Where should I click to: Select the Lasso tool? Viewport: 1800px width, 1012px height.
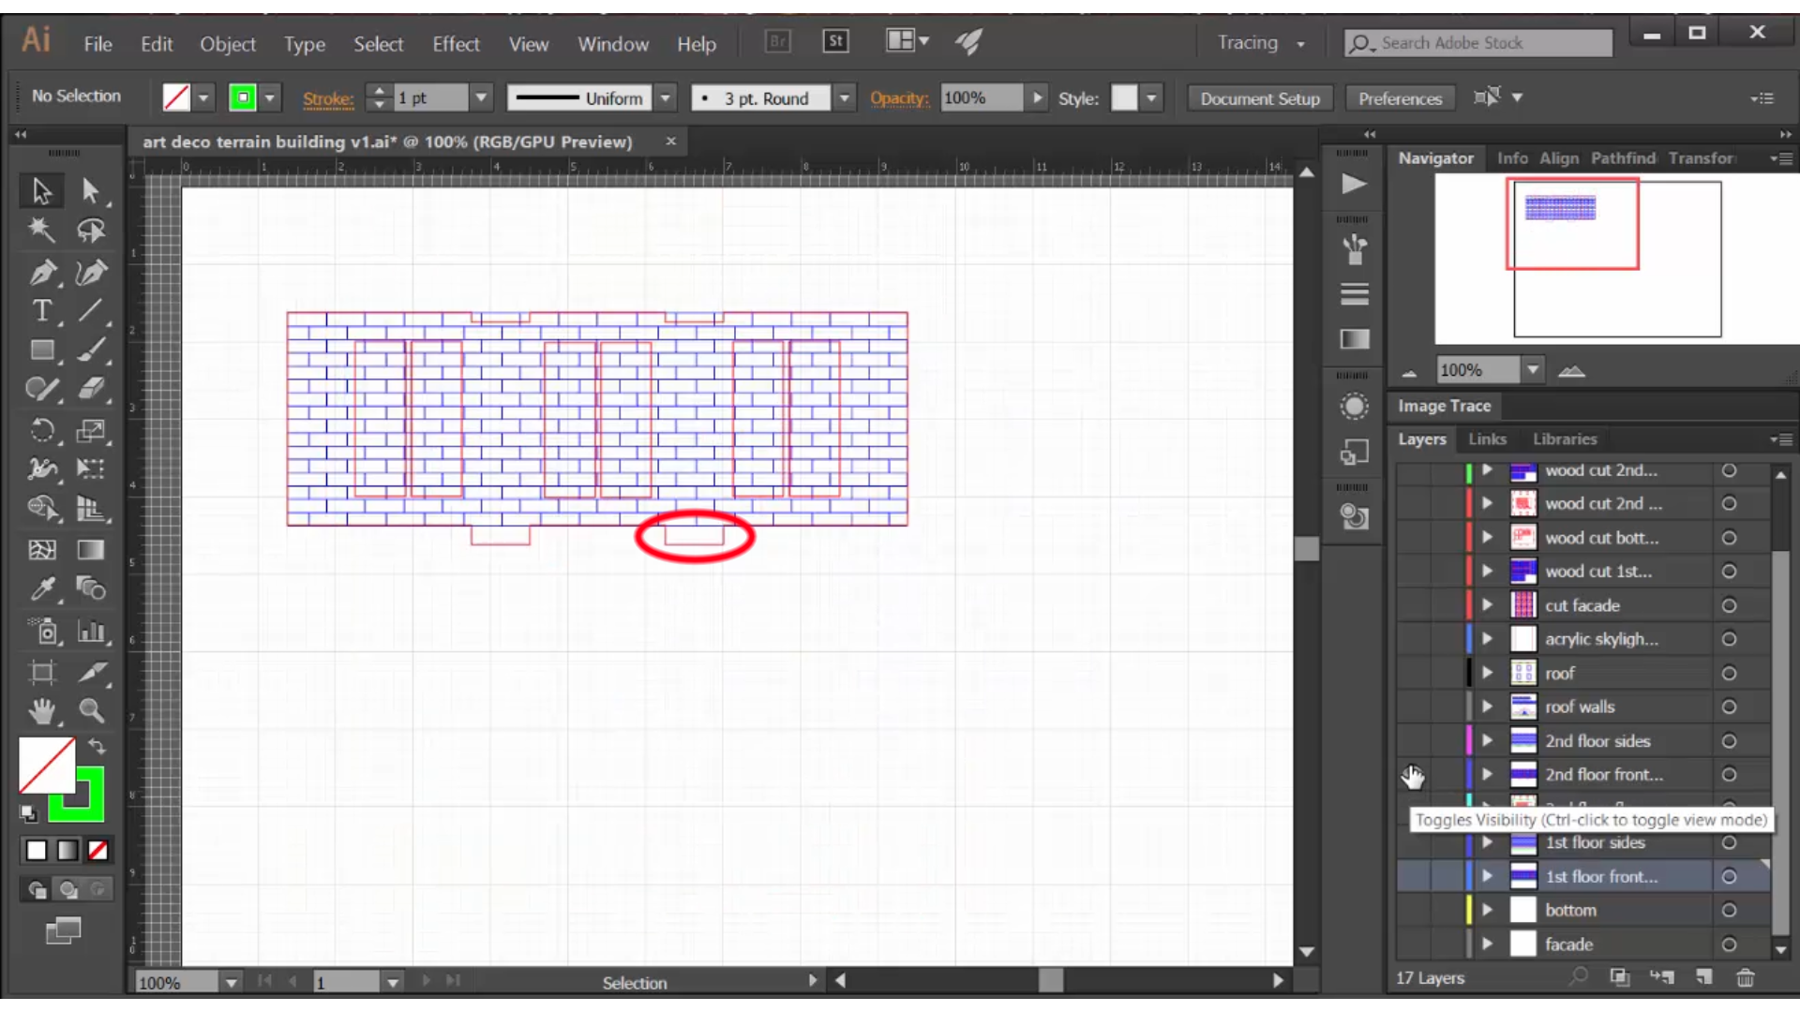coord(91,231)
